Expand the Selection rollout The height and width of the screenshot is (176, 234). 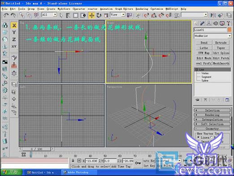212,110
